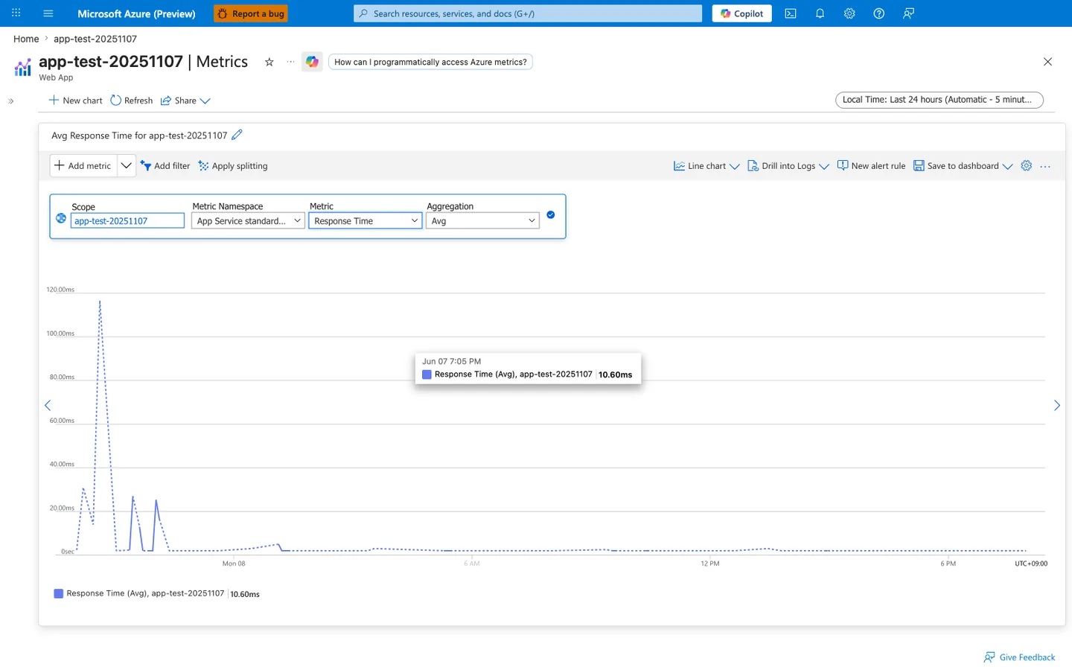
Task: Click the feedback person icon in header
Action: pos(908,13)
